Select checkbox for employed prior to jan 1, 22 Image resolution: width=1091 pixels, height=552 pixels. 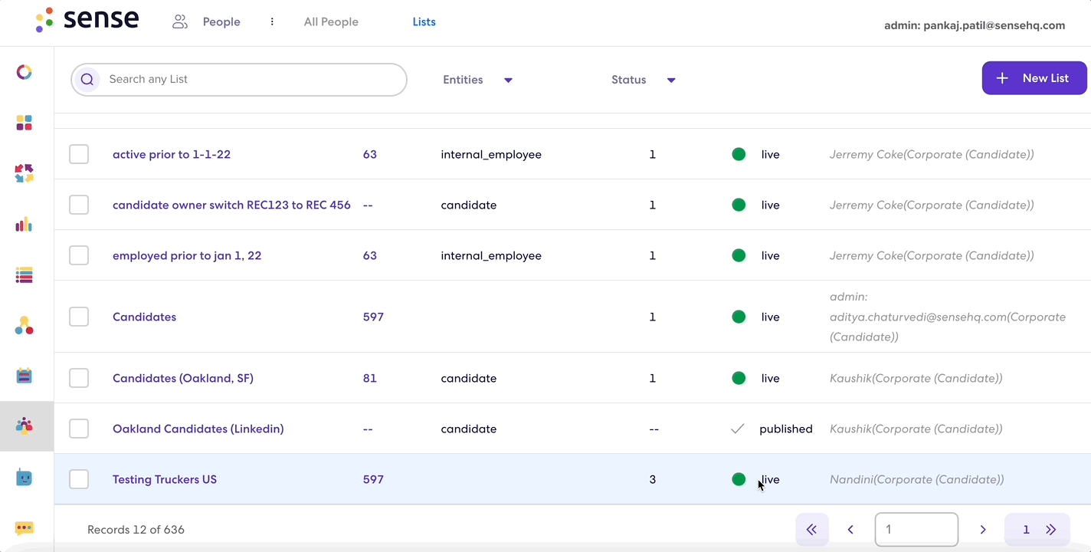click(x=79, y=255)
